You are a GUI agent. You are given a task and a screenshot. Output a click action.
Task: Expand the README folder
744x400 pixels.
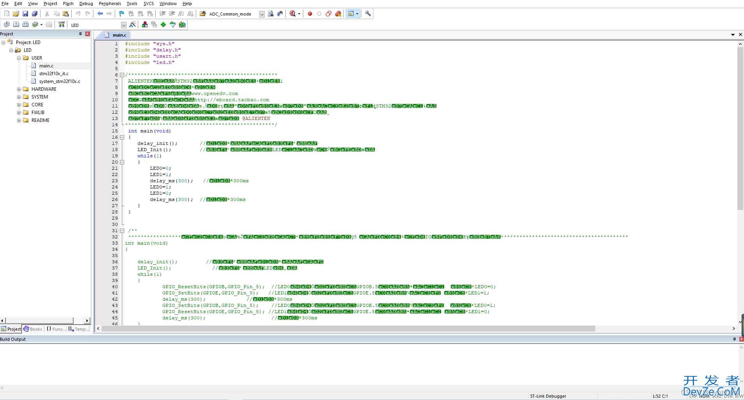click(19, 120)
